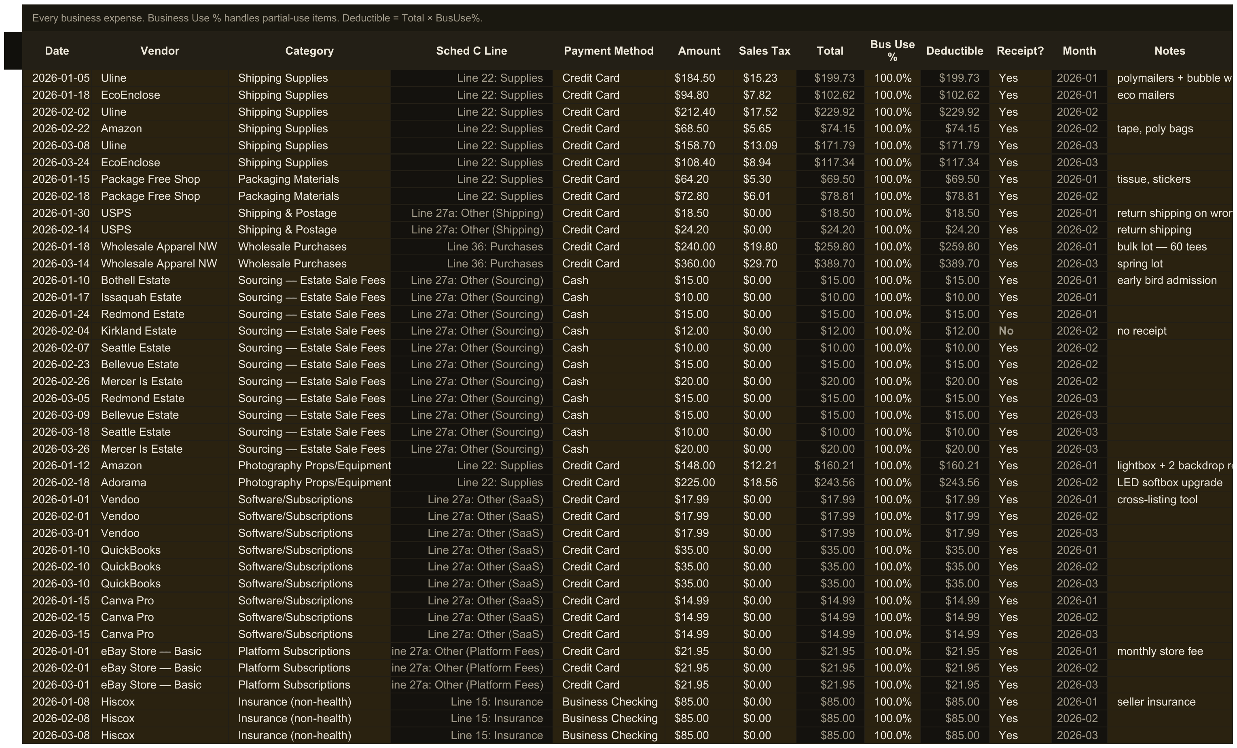
Task: Select the 'early bird admission' note
Action: (1170, 280)
